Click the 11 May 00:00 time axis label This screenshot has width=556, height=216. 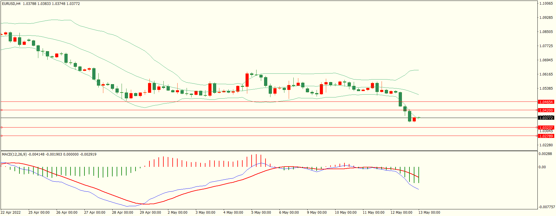(373, 213)
